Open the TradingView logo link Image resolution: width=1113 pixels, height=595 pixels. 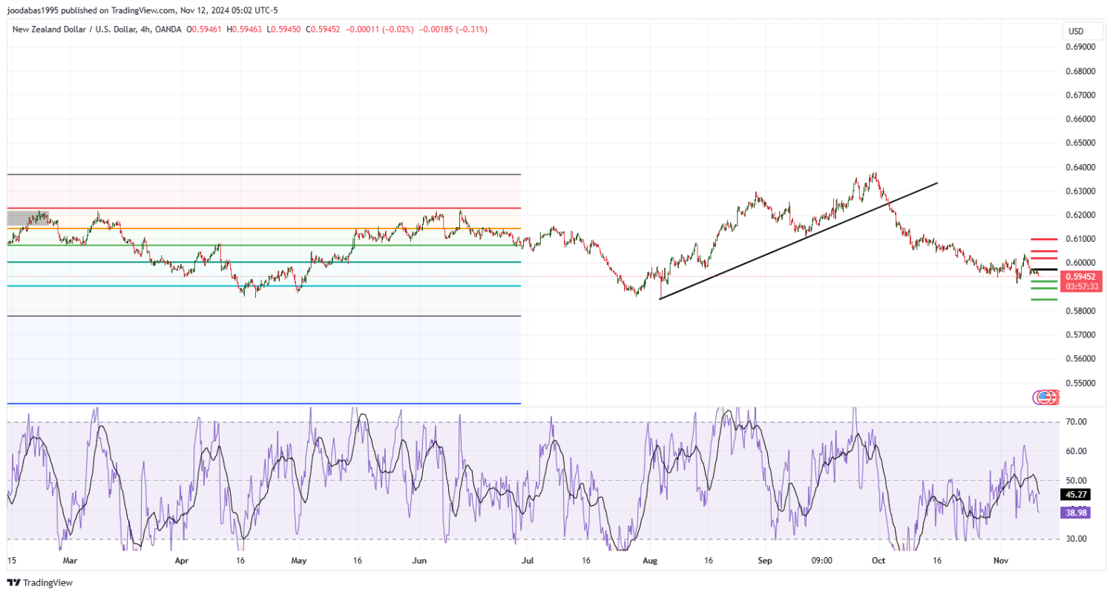pos(40,582)
